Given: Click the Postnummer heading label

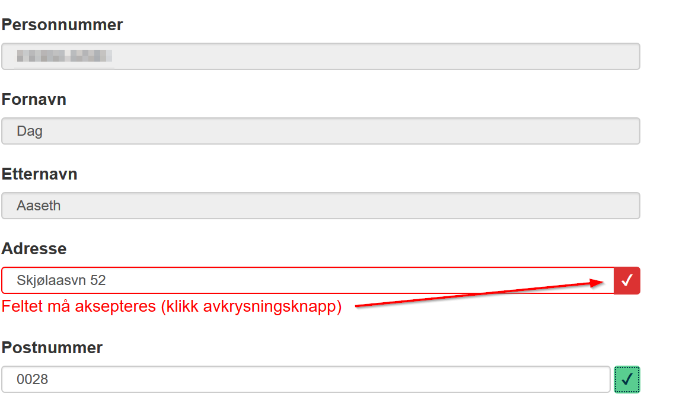Looking at the screenshot, I should 52,347.
